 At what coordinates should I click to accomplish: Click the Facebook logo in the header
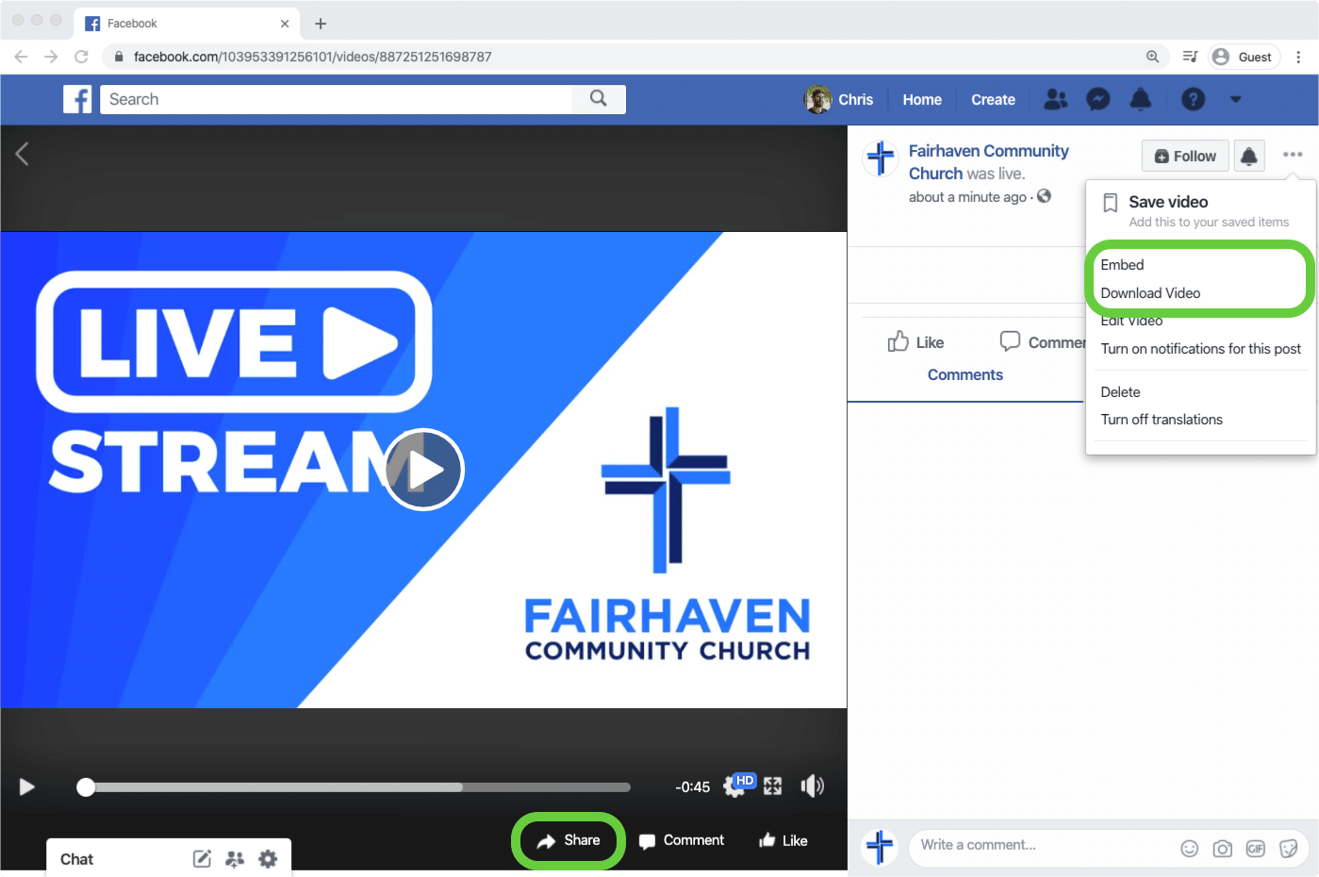(77, 99)
